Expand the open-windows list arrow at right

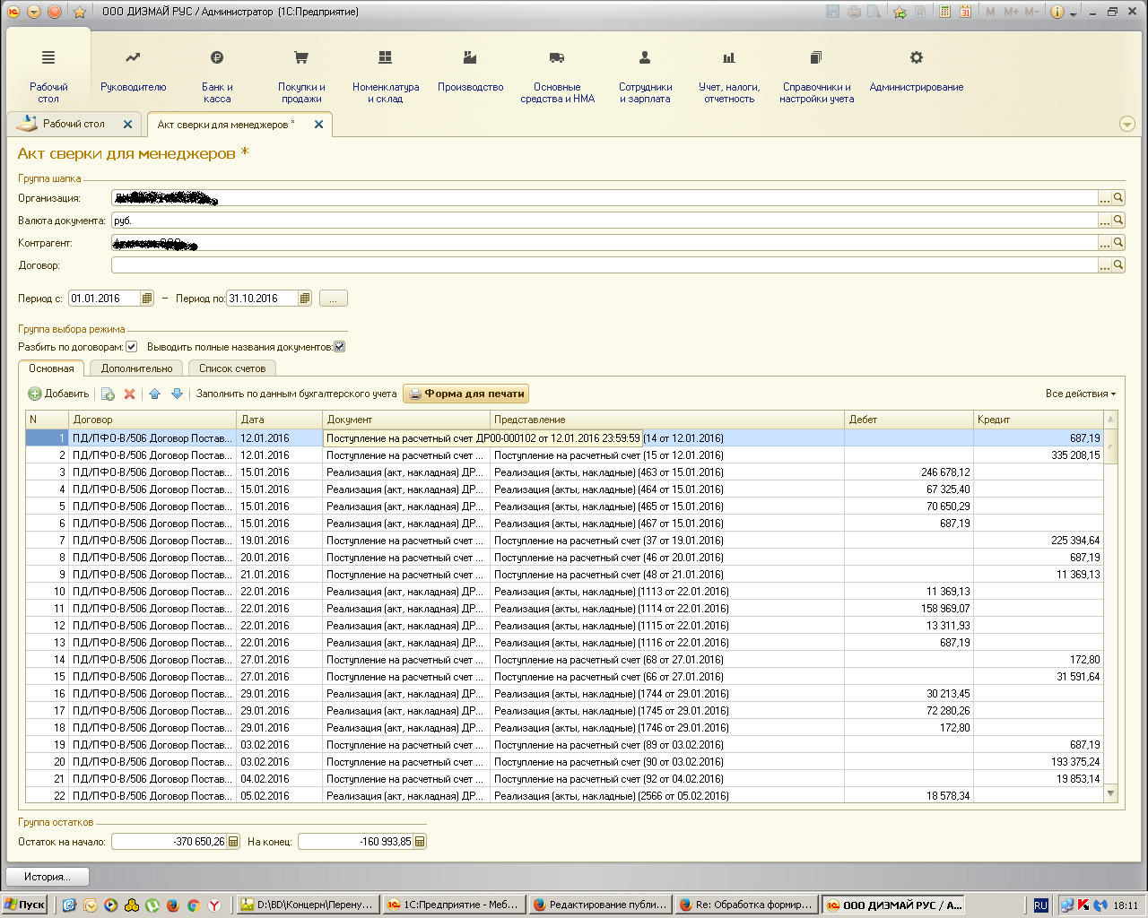tap(1127, 124)
